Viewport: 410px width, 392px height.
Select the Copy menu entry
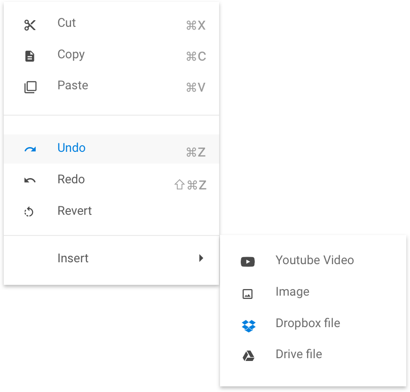tap(111, 56)
